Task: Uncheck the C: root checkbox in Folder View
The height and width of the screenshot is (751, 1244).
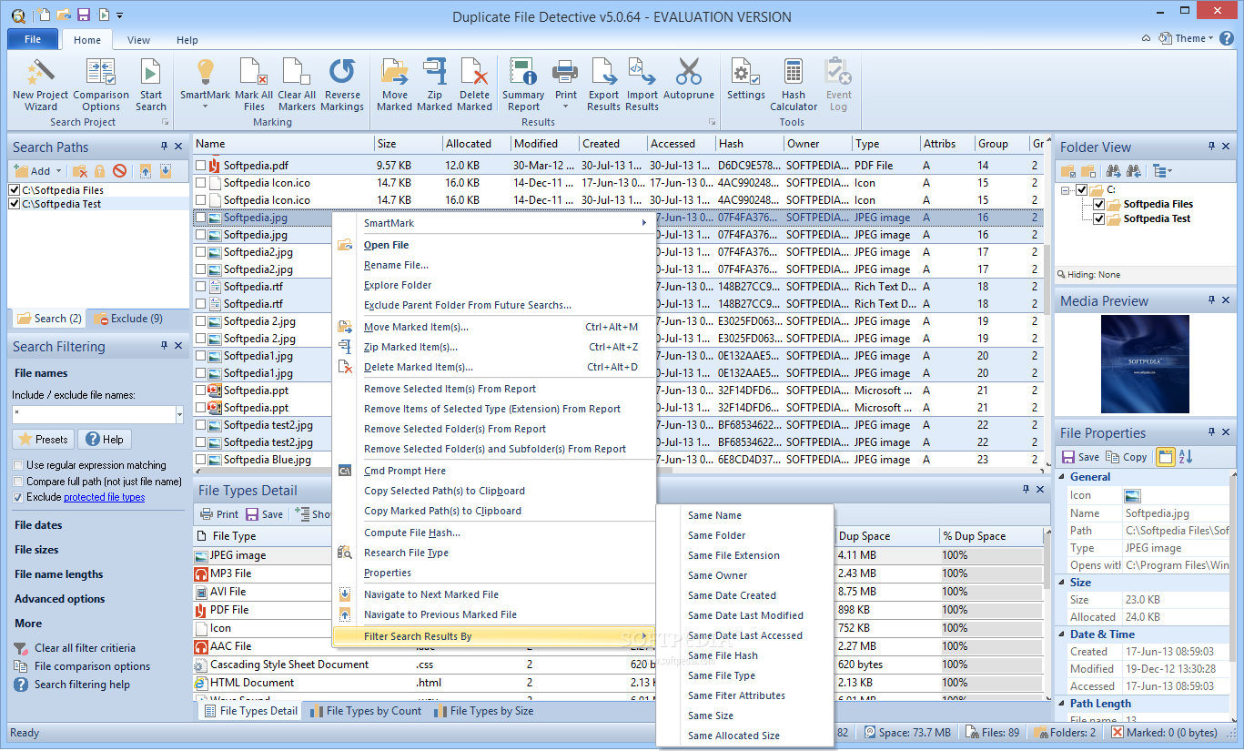Action: 1082,190
